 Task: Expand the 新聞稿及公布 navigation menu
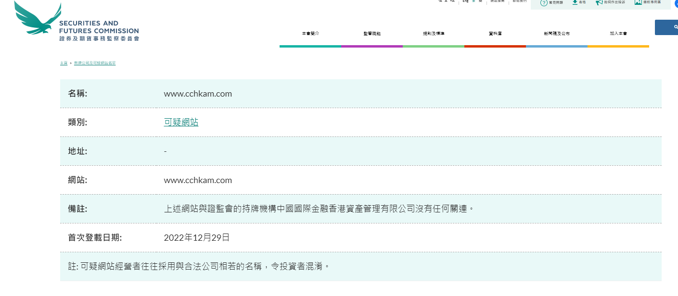point(557,34)
